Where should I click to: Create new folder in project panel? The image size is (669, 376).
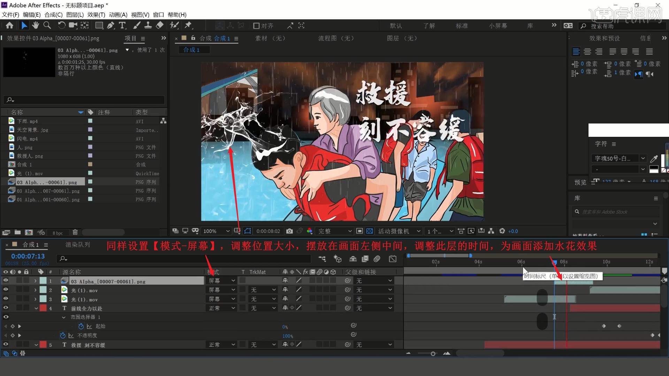click(17, 232)
